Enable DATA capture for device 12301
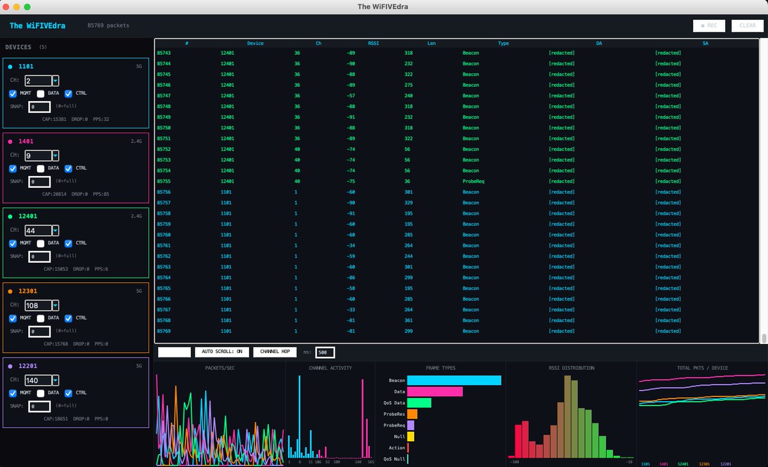768x467 pixels. 41,318
